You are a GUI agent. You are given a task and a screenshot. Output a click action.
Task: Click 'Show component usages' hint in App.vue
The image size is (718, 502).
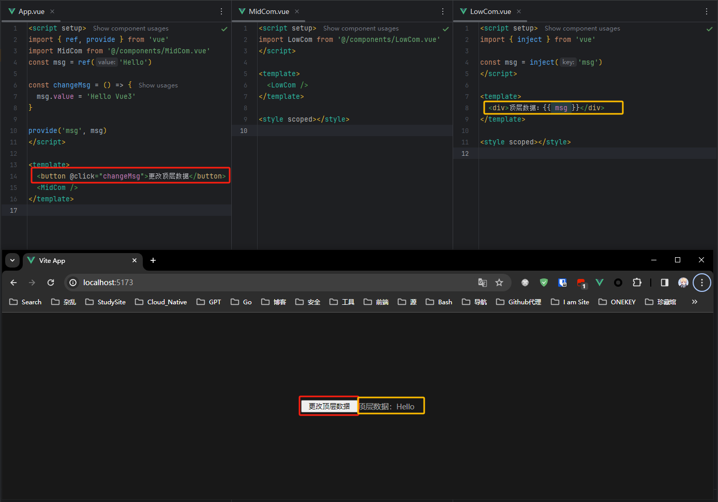[131, 28]
